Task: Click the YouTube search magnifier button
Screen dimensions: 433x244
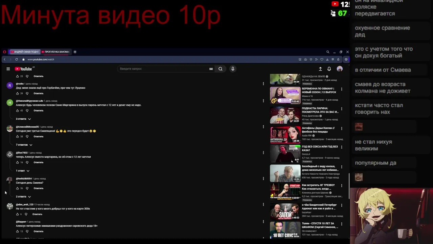Action: [x=221, y=69]
